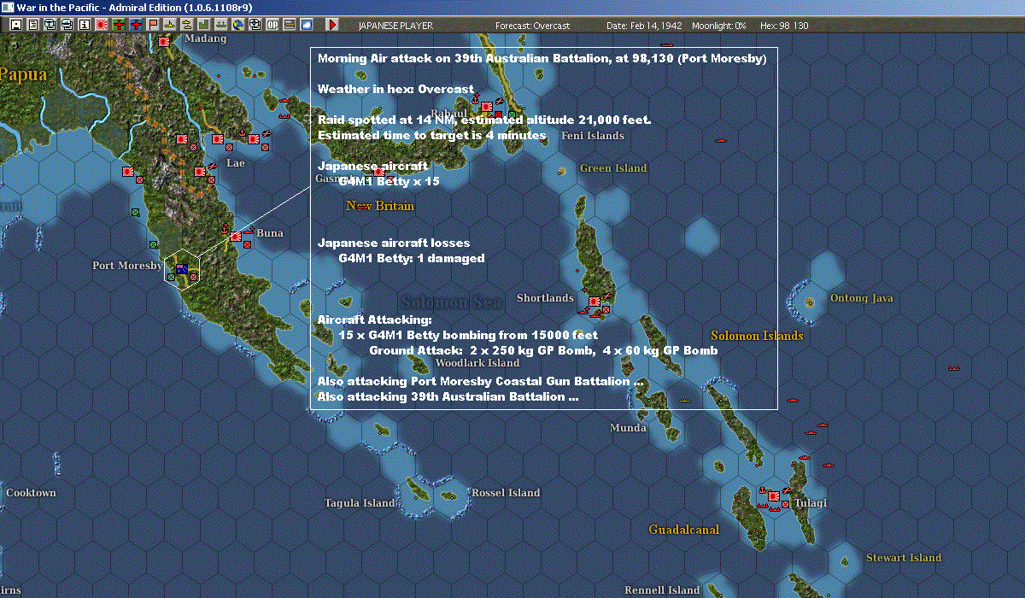Click 'Guadalcanal' map label
Screen dimensions: 1025x598
pyautogui.click(x=683, y=530)
